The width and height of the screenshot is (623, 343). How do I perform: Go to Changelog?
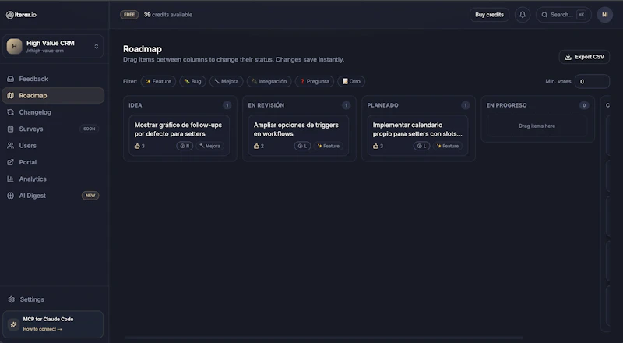coord(53,112)
